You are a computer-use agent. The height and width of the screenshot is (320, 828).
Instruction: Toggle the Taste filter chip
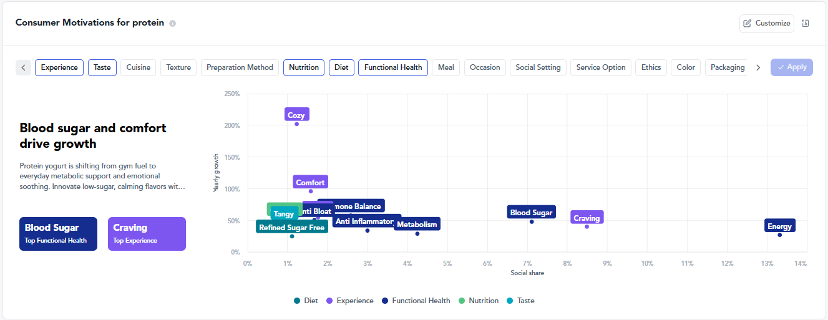tap(102, 67)
